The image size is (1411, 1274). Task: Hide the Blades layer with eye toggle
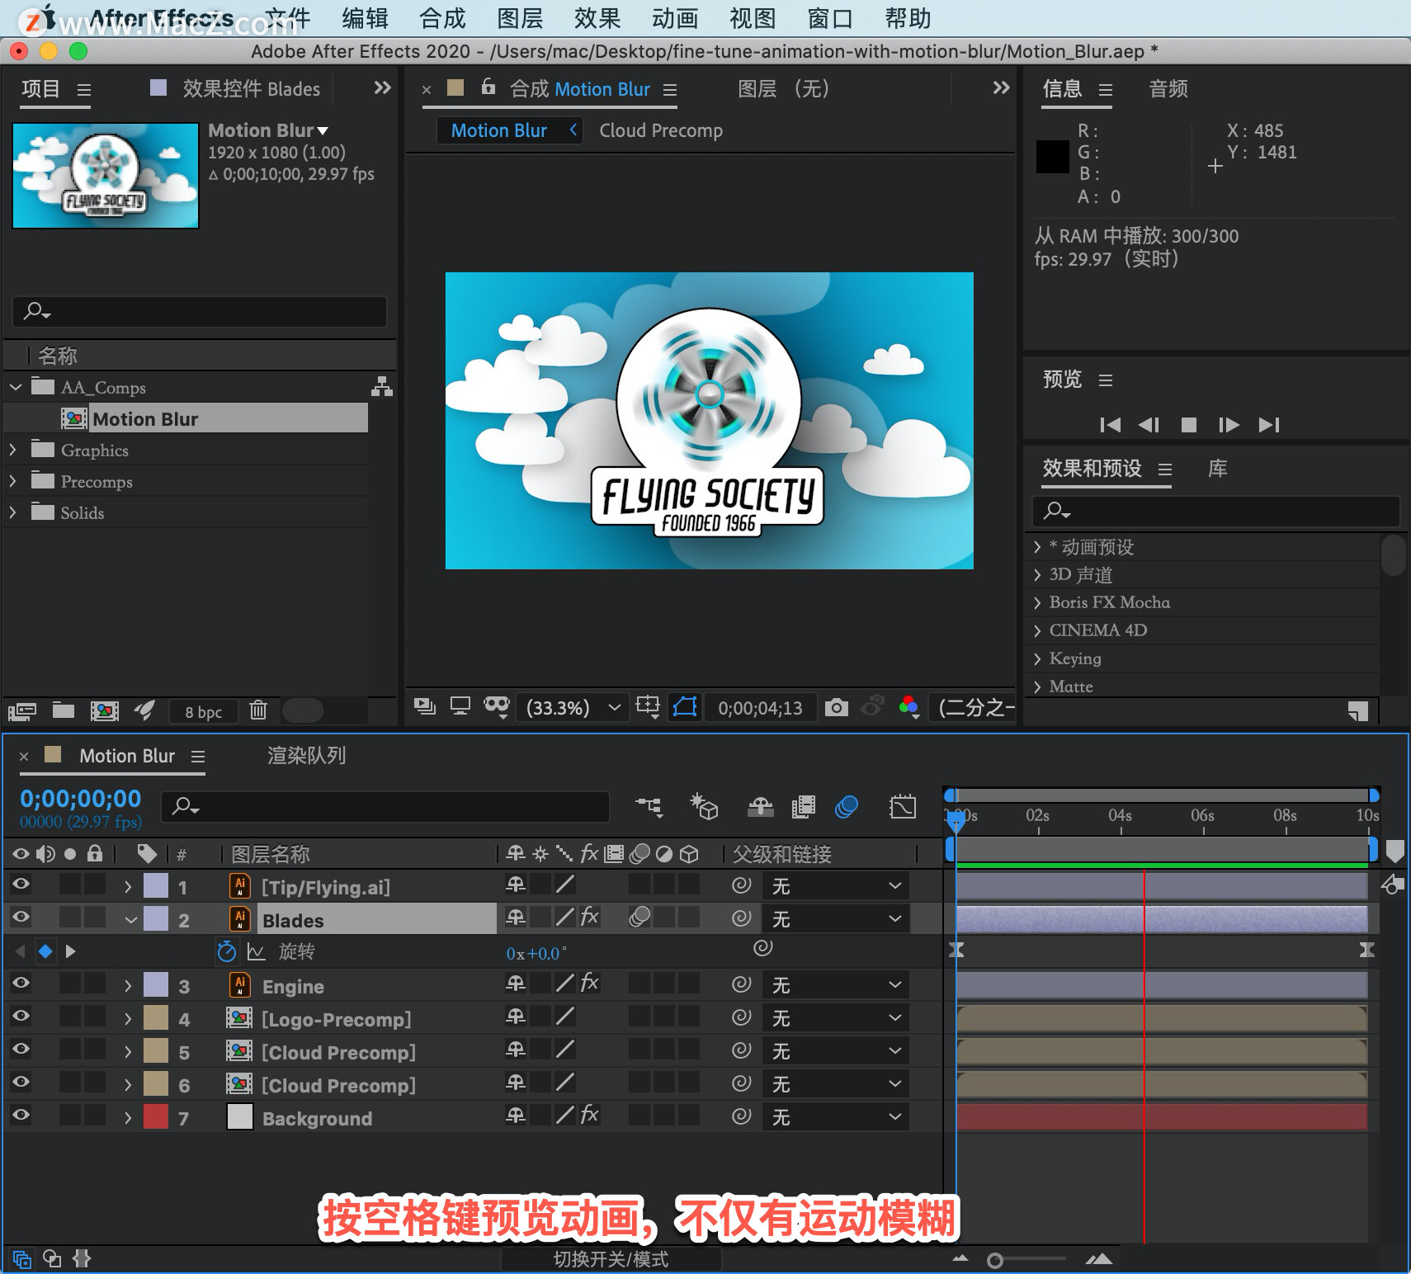[x=21, y=918]
